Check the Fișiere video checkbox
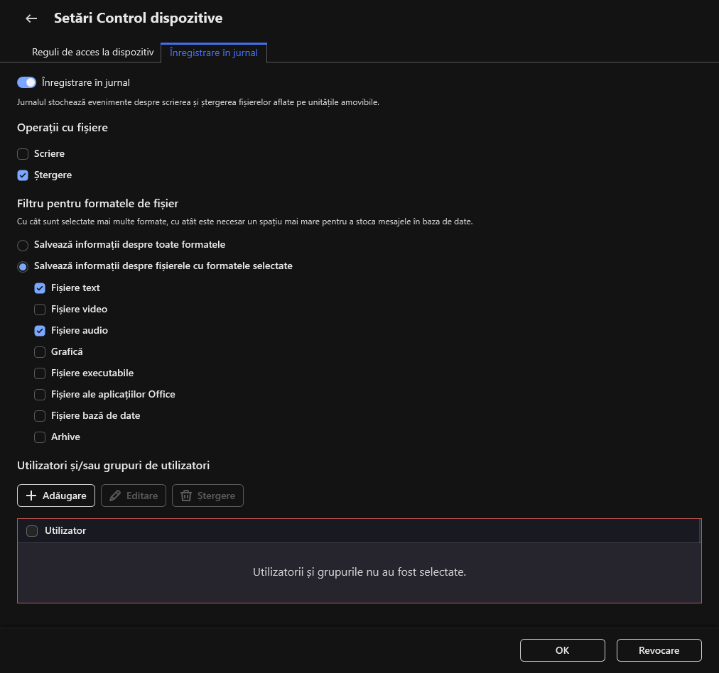719x673 pixels. 40,310
